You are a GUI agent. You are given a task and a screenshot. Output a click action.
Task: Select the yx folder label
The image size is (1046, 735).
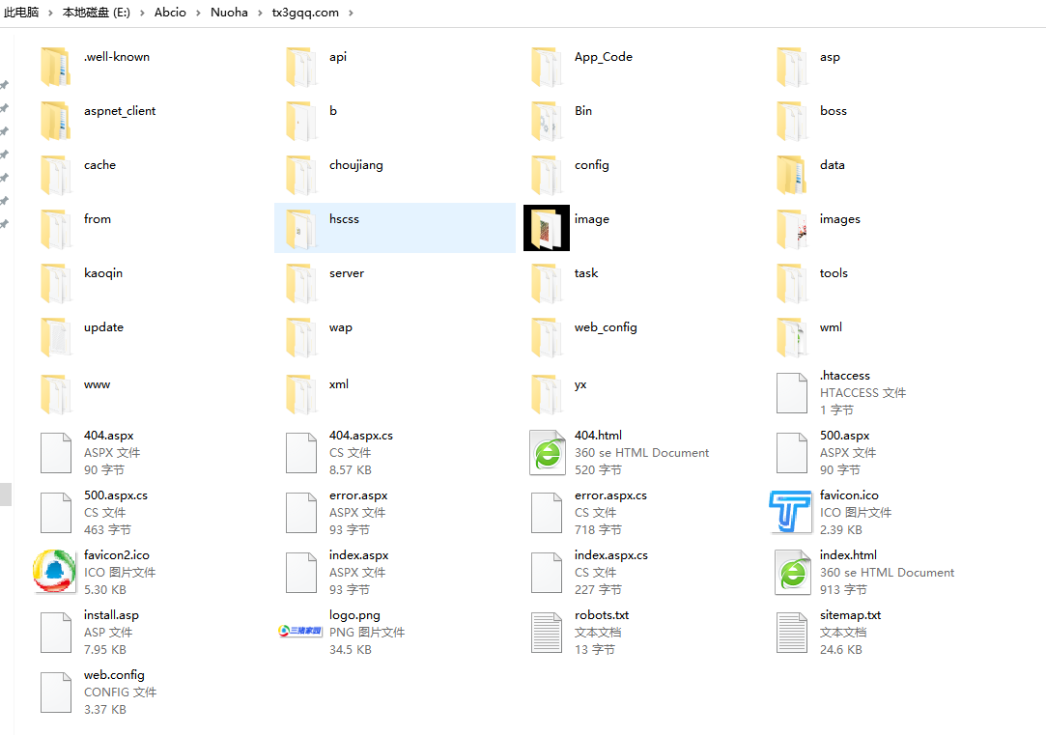pyautogui.click(x=580, y=384)
